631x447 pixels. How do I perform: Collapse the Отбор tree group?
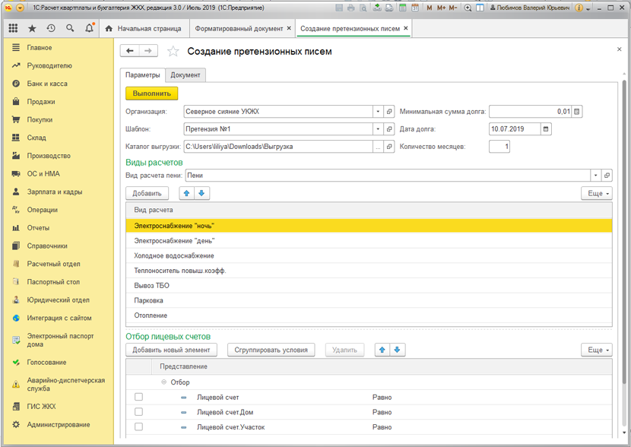click(163, 382)
